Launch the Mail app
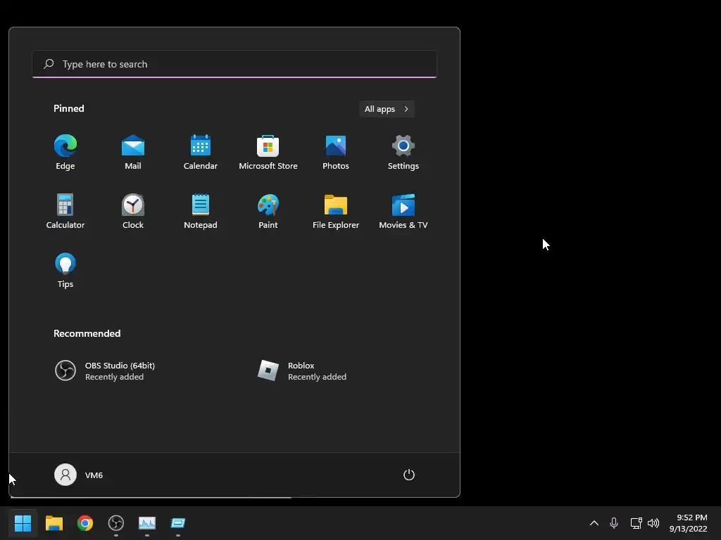The width and height of the screenshot is (721, 540). (133, 153)
